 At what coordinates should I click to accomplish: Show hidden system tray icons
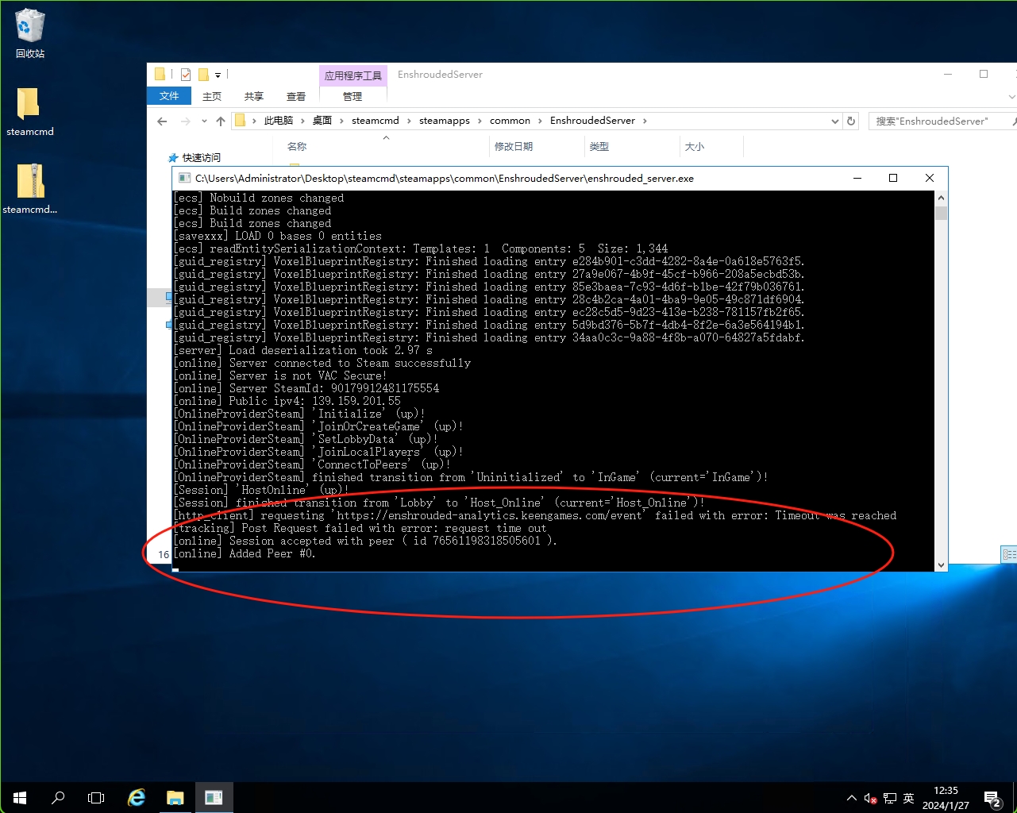tap(851, 798)
